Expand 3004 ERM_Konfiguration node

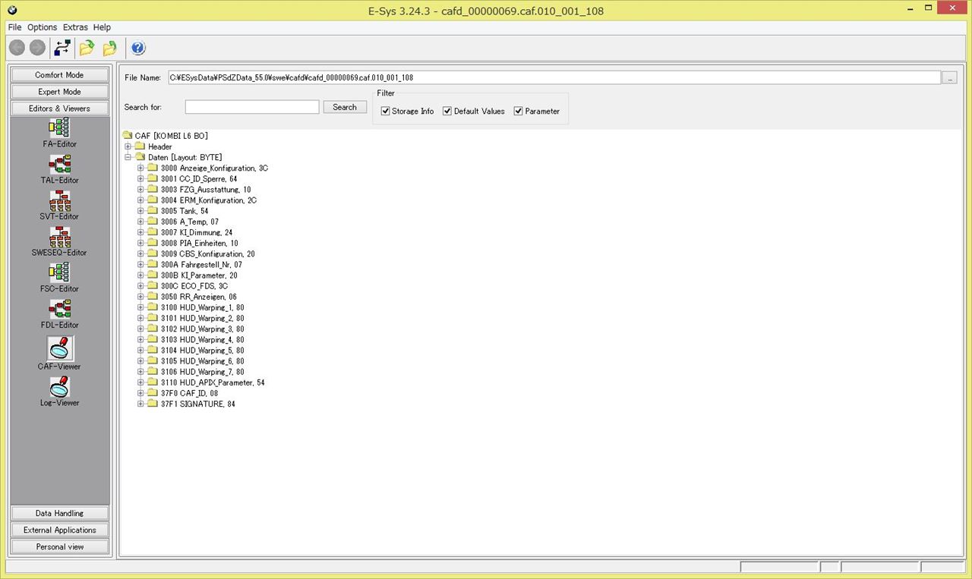pos(140,200)
